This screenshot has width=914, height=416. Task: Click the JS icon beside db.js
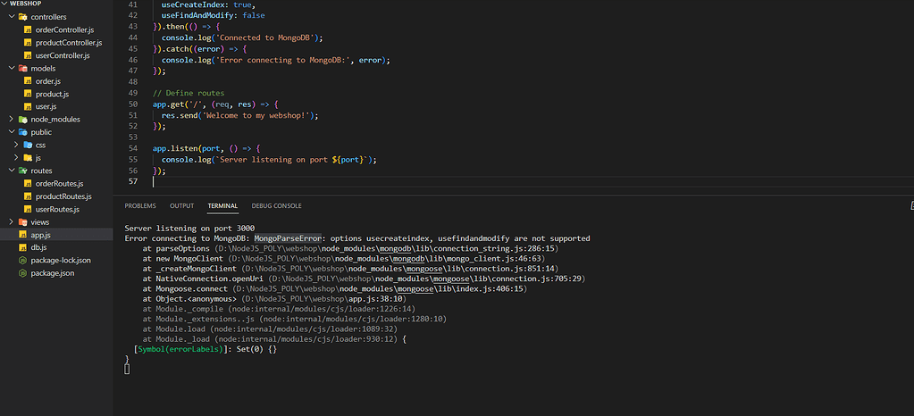tap(22, 247)
